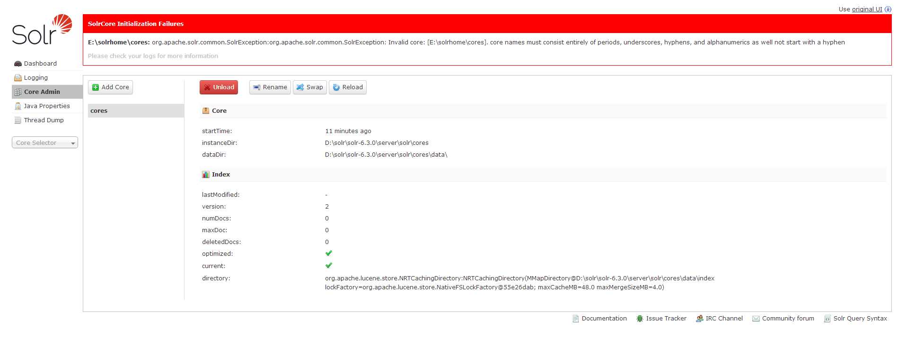The image size is (906, 345).
Task: Click the Swap arrows icon
Action: coord(300,87)
